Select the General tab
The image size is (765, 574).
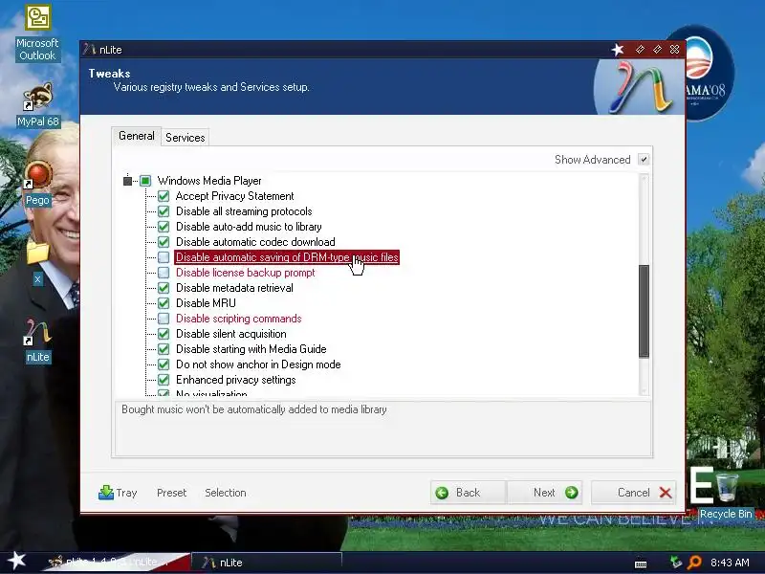(136, 136)
